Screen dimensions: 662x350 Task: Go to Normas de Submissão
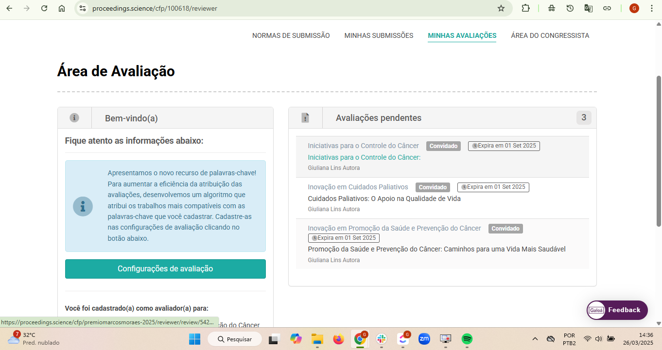291,35
